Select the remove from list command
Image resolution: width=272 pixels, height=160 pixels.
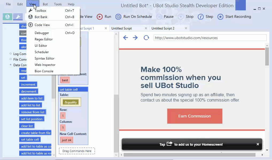[x=33, y=112]
